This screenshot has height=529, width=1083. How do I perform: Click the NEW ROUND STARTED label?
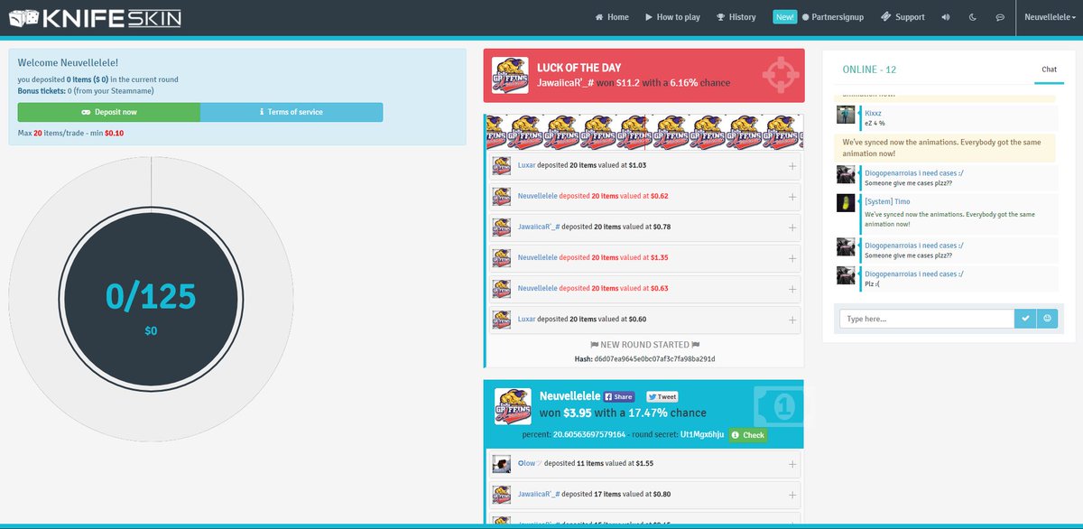point(644,345)
